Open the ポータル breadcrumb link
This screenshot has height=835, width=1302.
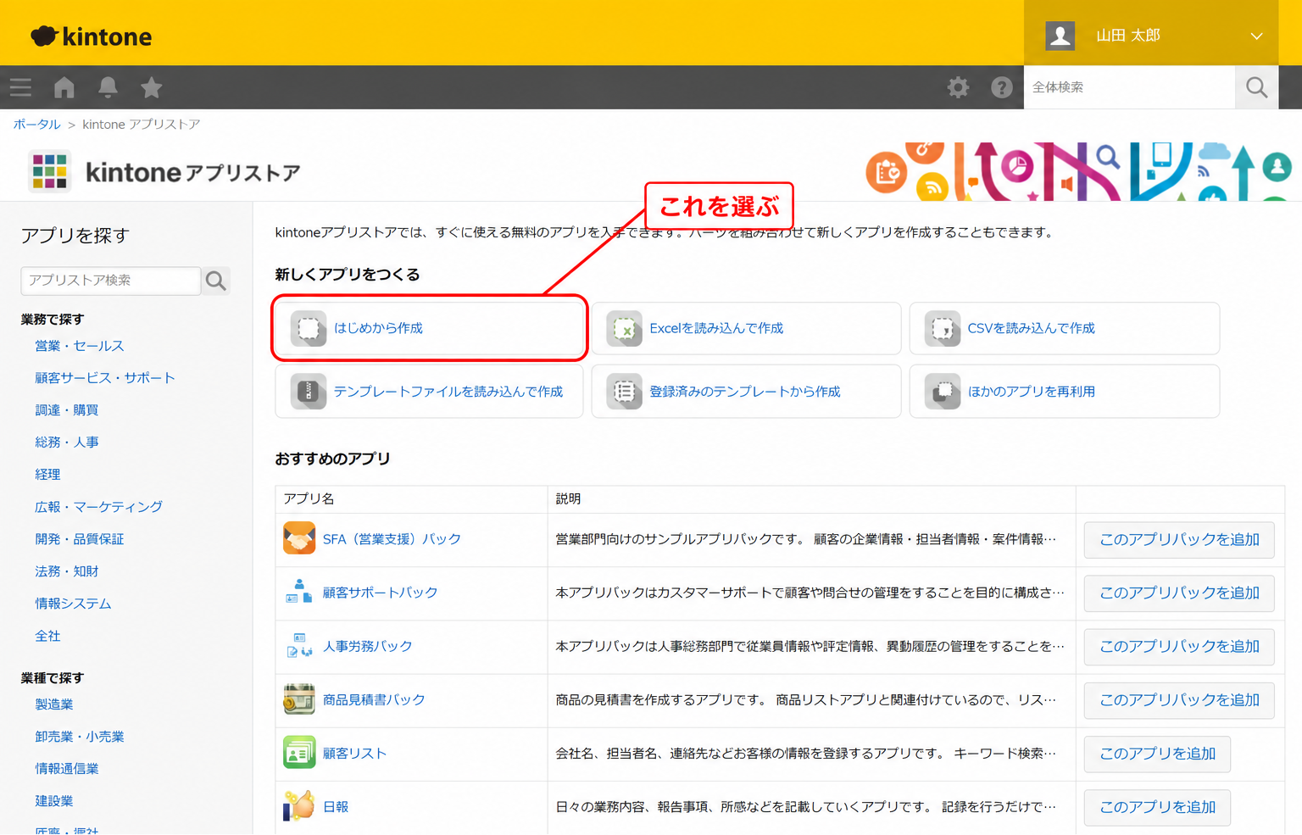36,125
